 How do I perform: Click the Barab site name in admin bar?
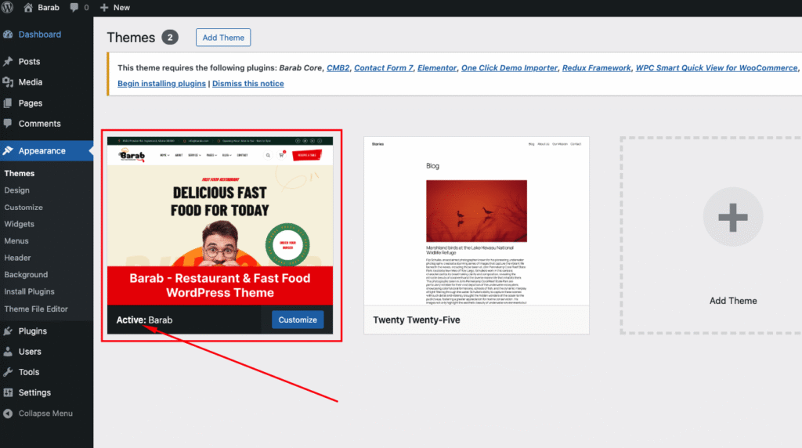pos(49,8)
